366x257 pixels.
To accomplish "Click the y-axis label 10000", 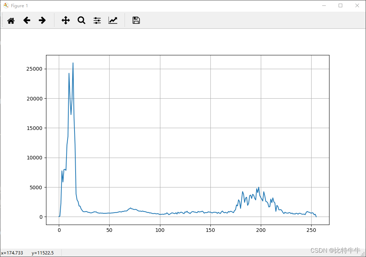I will pos(35,158).
